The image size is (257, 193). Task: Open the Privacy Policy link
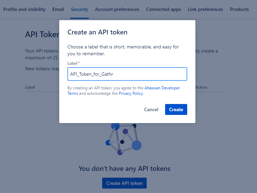pyautogui.click(x=131, y=93)
